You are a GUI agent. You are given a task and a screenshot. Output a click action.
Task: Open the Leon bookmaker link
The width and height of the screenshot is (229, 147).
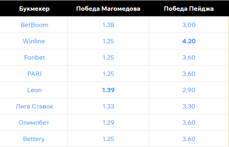coord(35,90)
